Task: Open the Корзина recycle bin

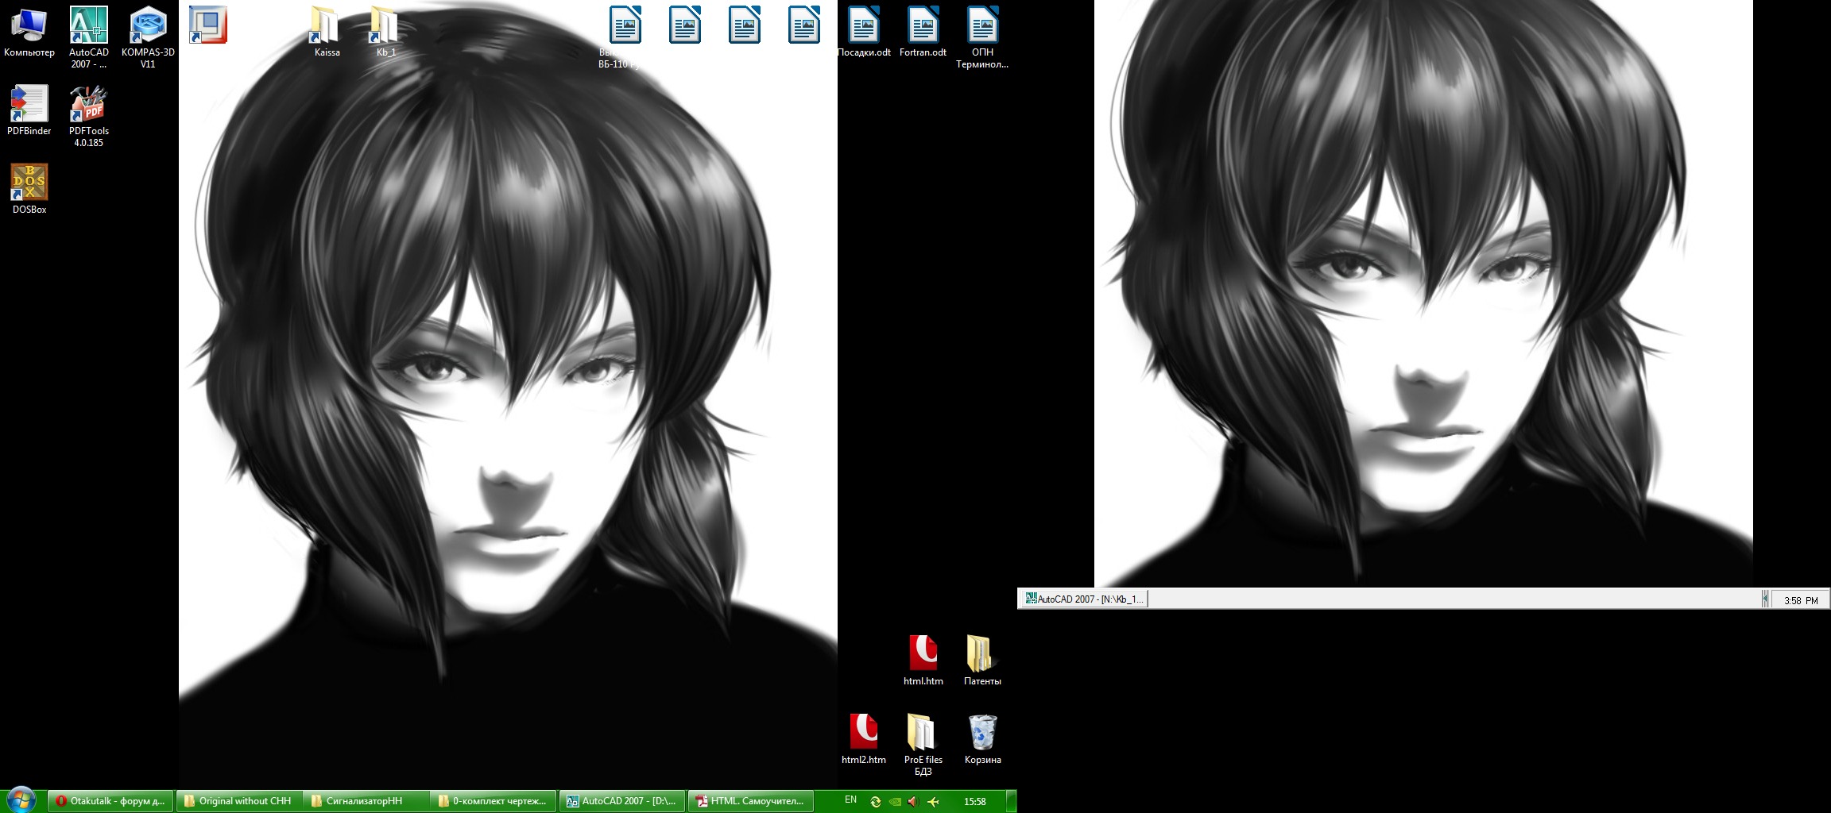Action: (x=982, y=734)
